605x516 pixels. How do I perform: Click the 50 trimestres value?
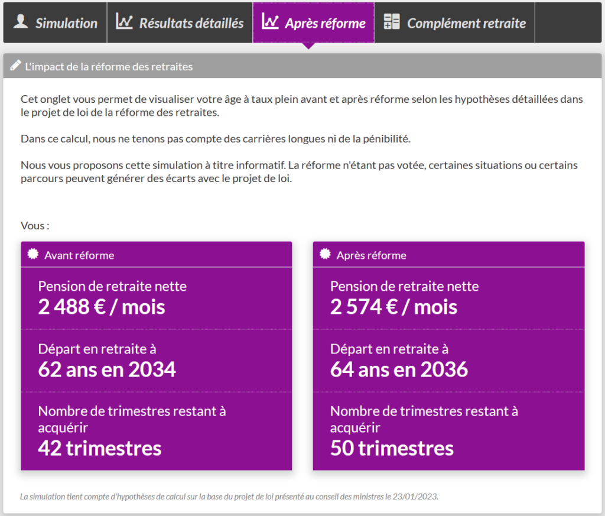392,448
